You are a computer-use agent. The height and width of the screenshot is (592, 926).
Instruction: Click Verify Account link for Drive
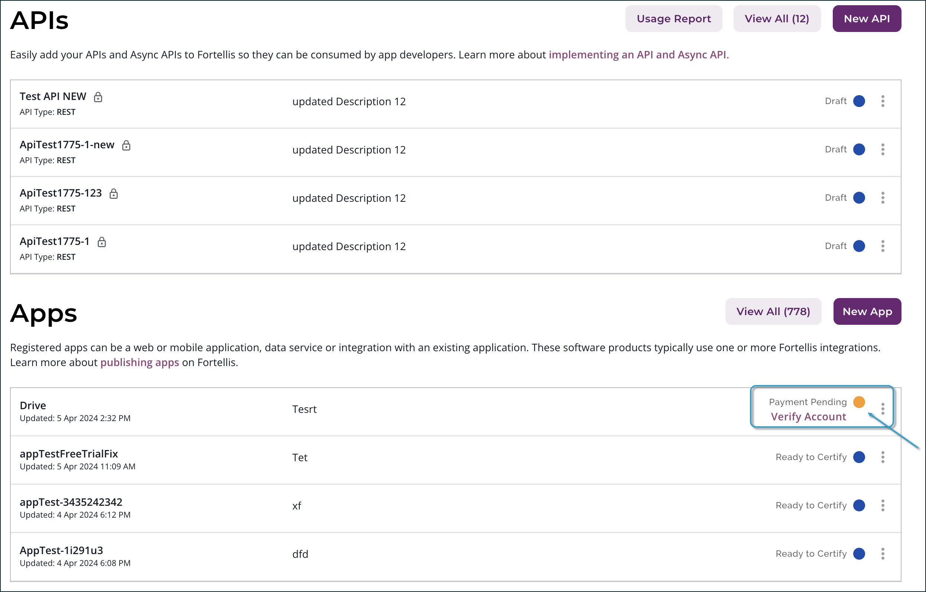tap(808, 417)
